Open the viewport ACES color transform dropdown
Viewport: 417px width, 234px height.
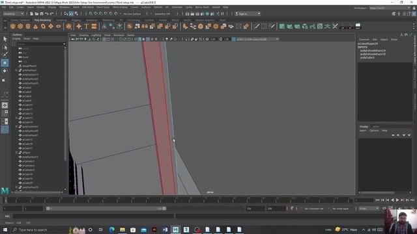click(x=257, y=39)
